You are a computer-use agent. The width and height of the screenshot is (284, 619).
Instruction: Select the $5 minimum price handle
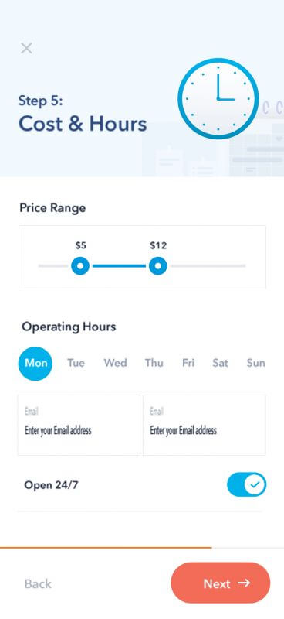click(x=80, y=266)
